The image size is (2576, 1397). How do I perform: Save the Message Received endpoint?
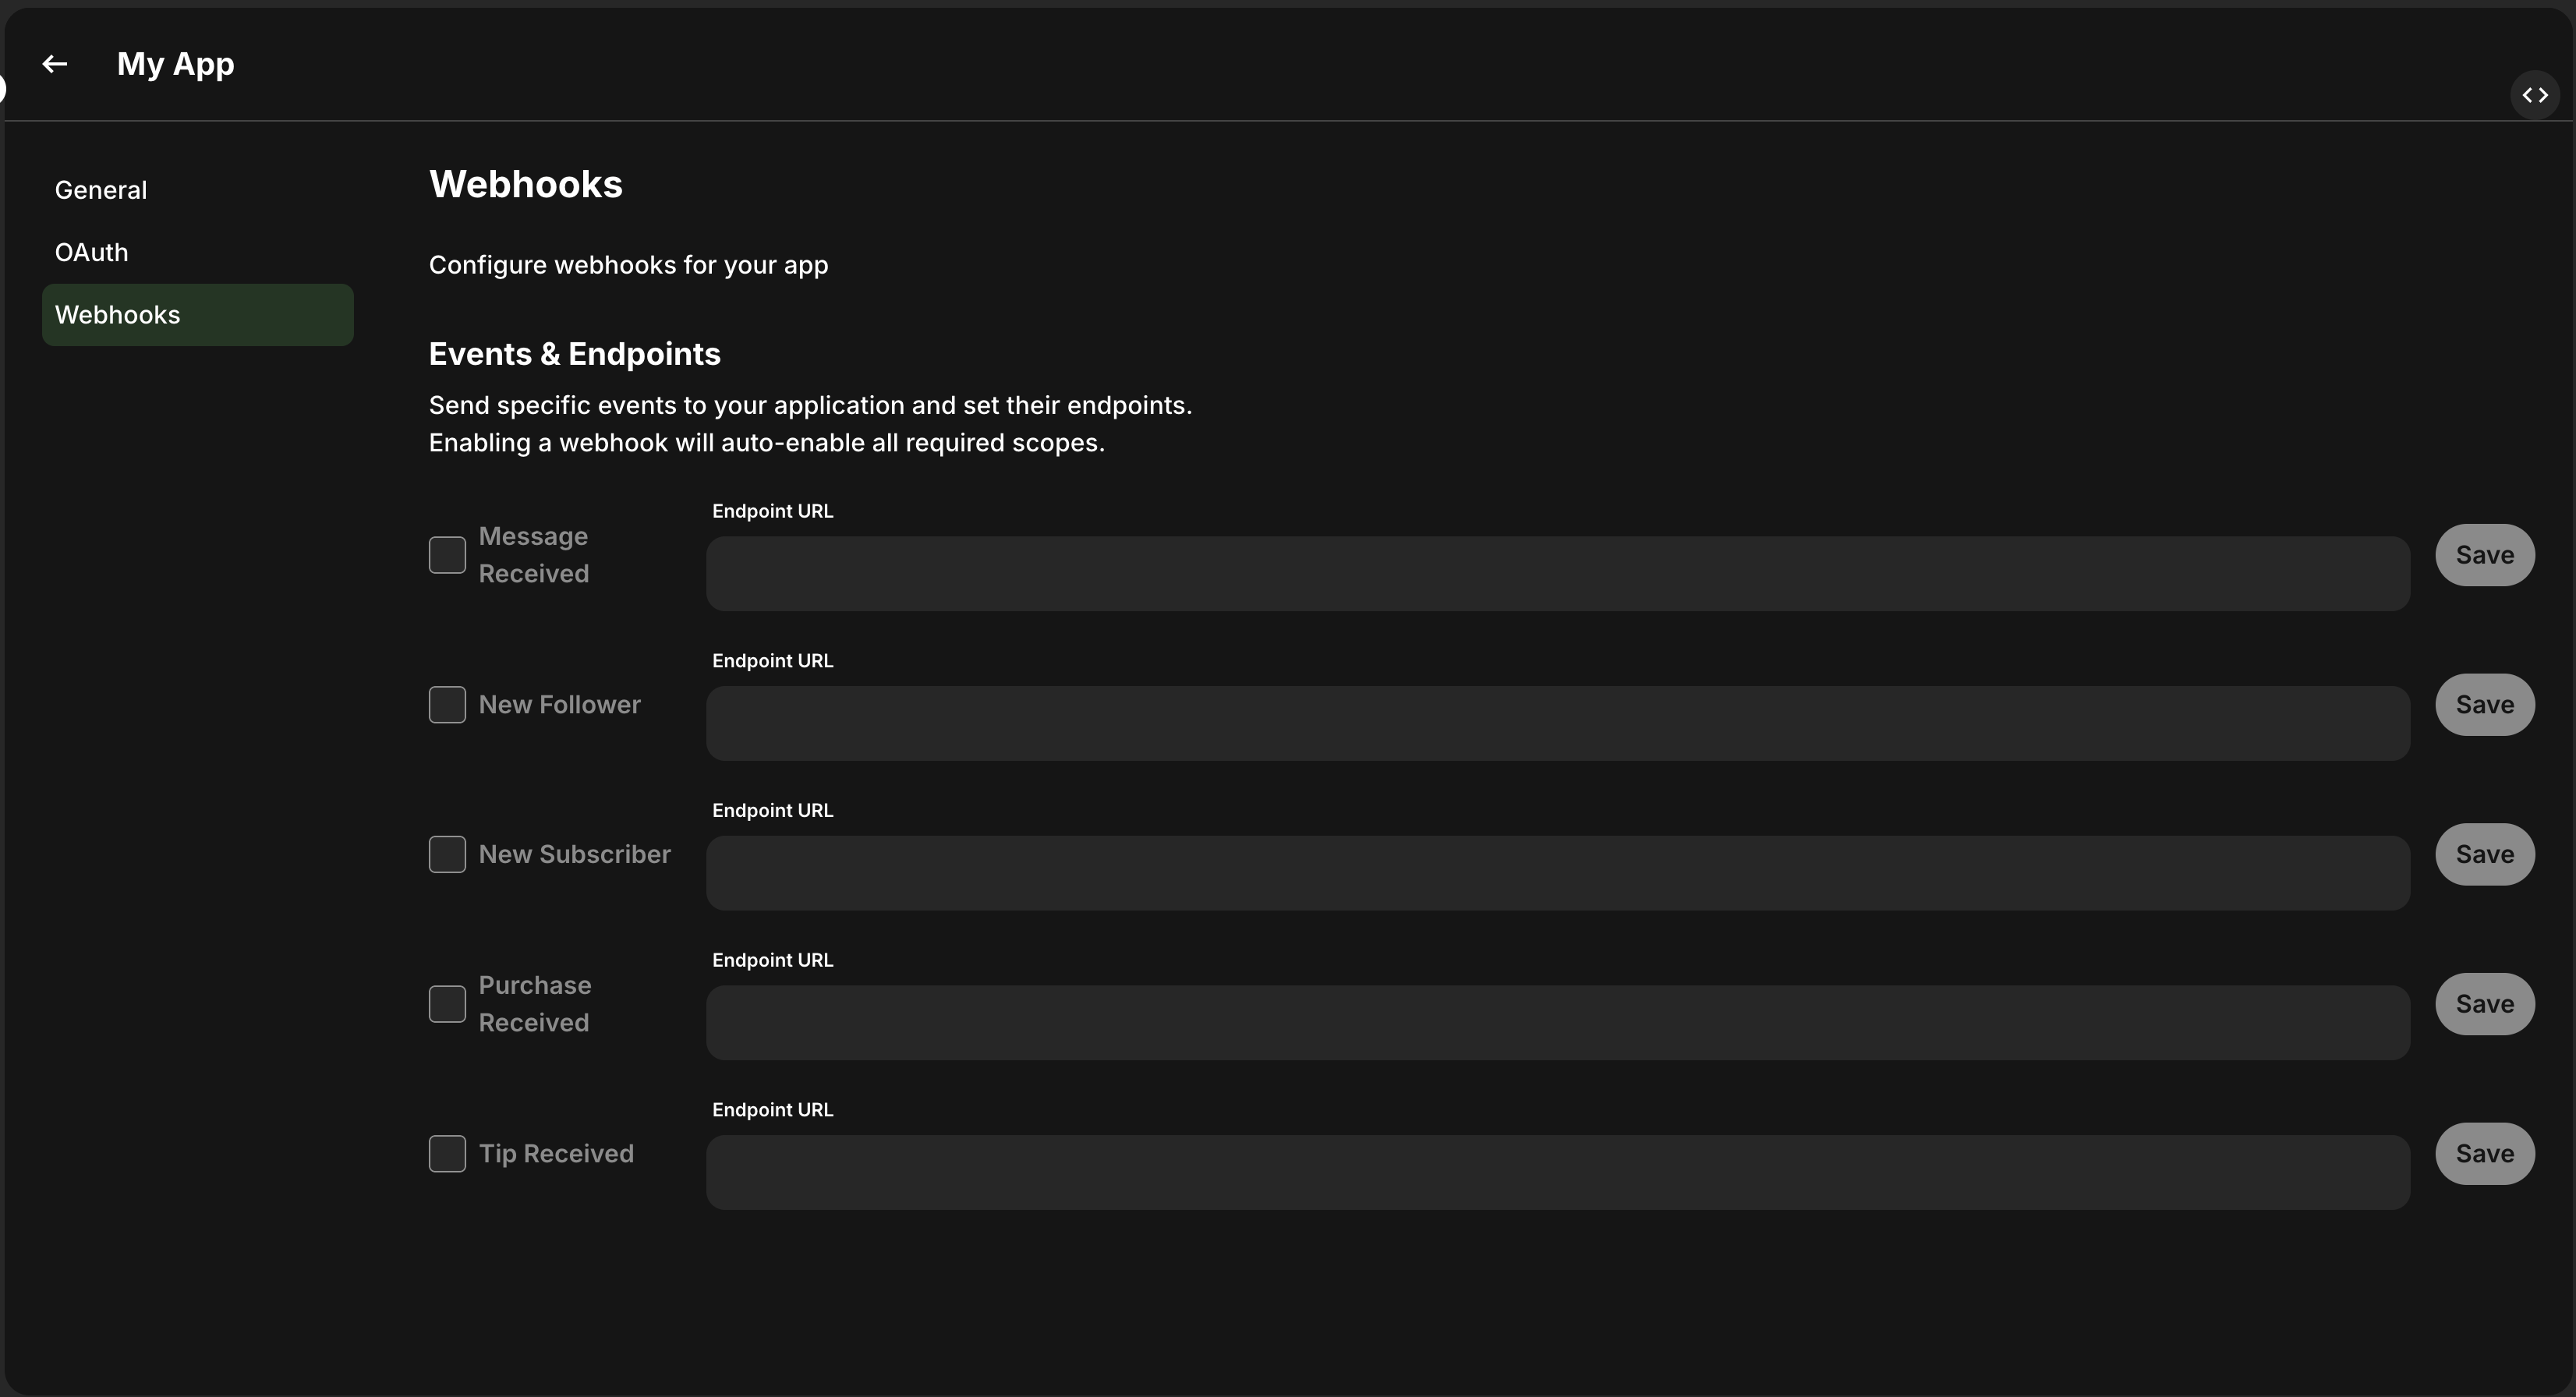point(2485,555)
